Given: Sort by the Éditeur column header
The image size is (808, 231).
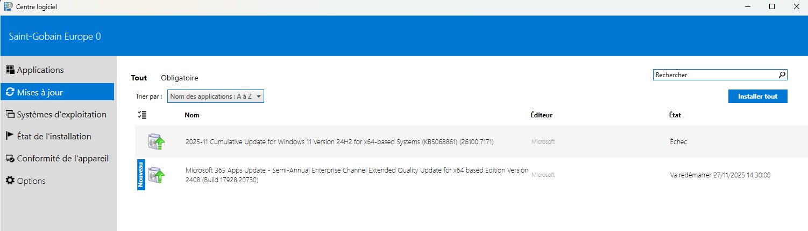Looking at the screenshot, I should (x=541, y=115).
